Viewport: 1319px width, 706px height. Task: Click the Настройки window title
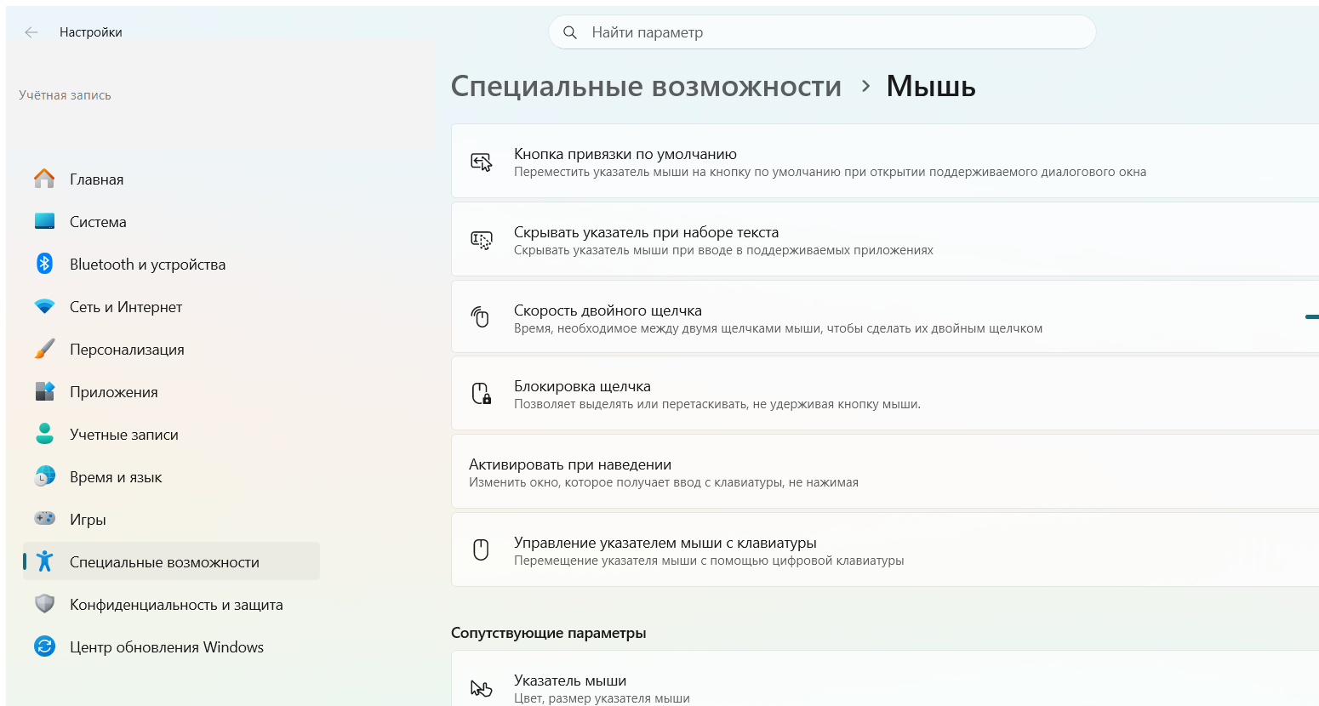[91, 32]
